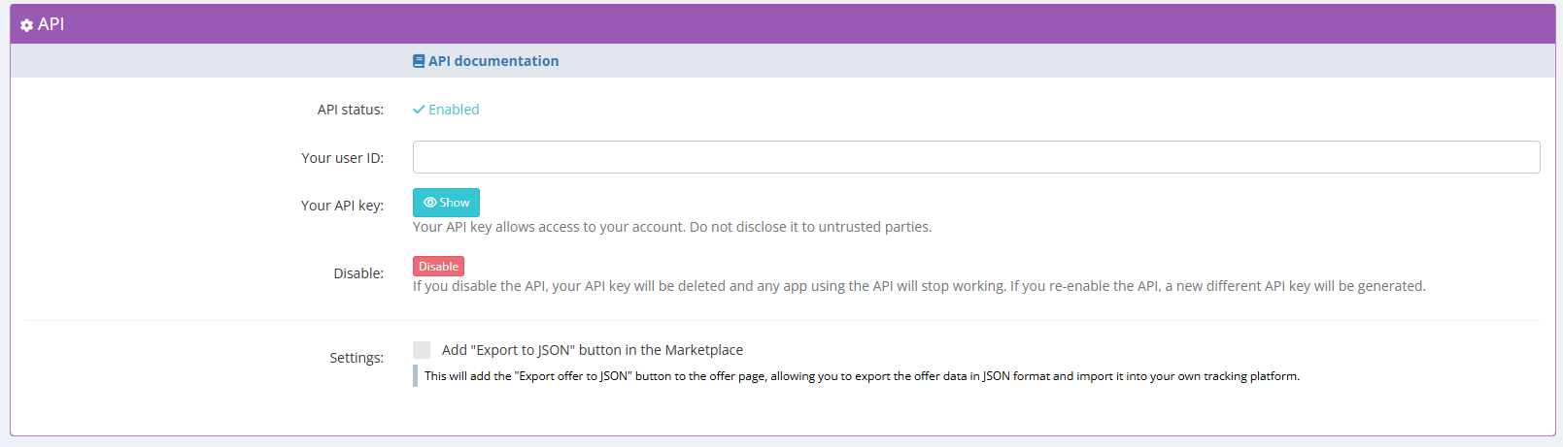Click the 'Your API key:' label
Screen dimensions: 1563x447
tap(342, 206)
